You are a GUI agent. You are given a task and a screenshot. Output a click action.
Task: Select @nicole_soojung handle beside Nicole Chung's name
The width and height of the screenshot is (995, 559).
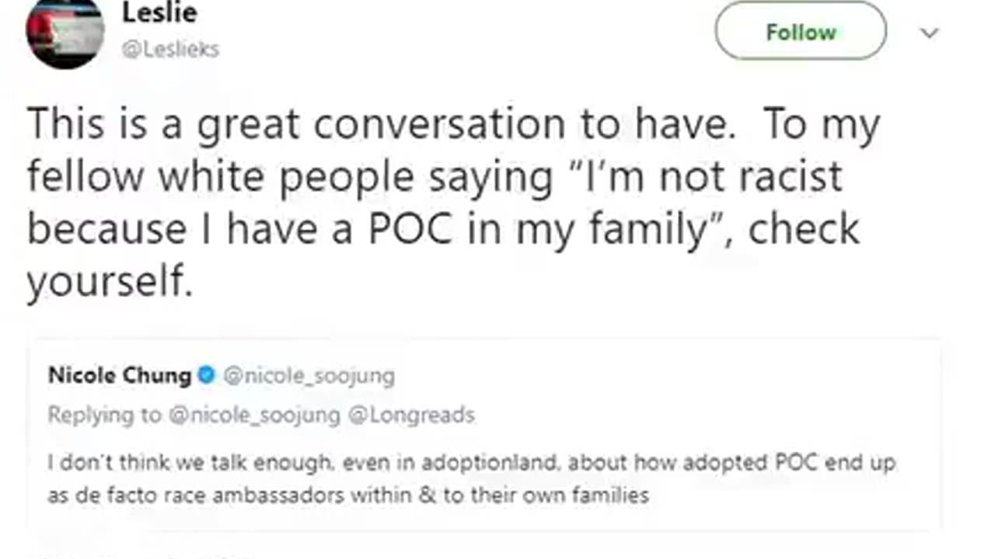click(x=309, y=377)
